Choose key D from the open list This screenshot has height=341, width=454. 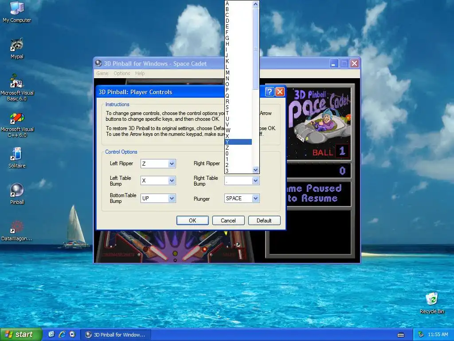point(238,21)
